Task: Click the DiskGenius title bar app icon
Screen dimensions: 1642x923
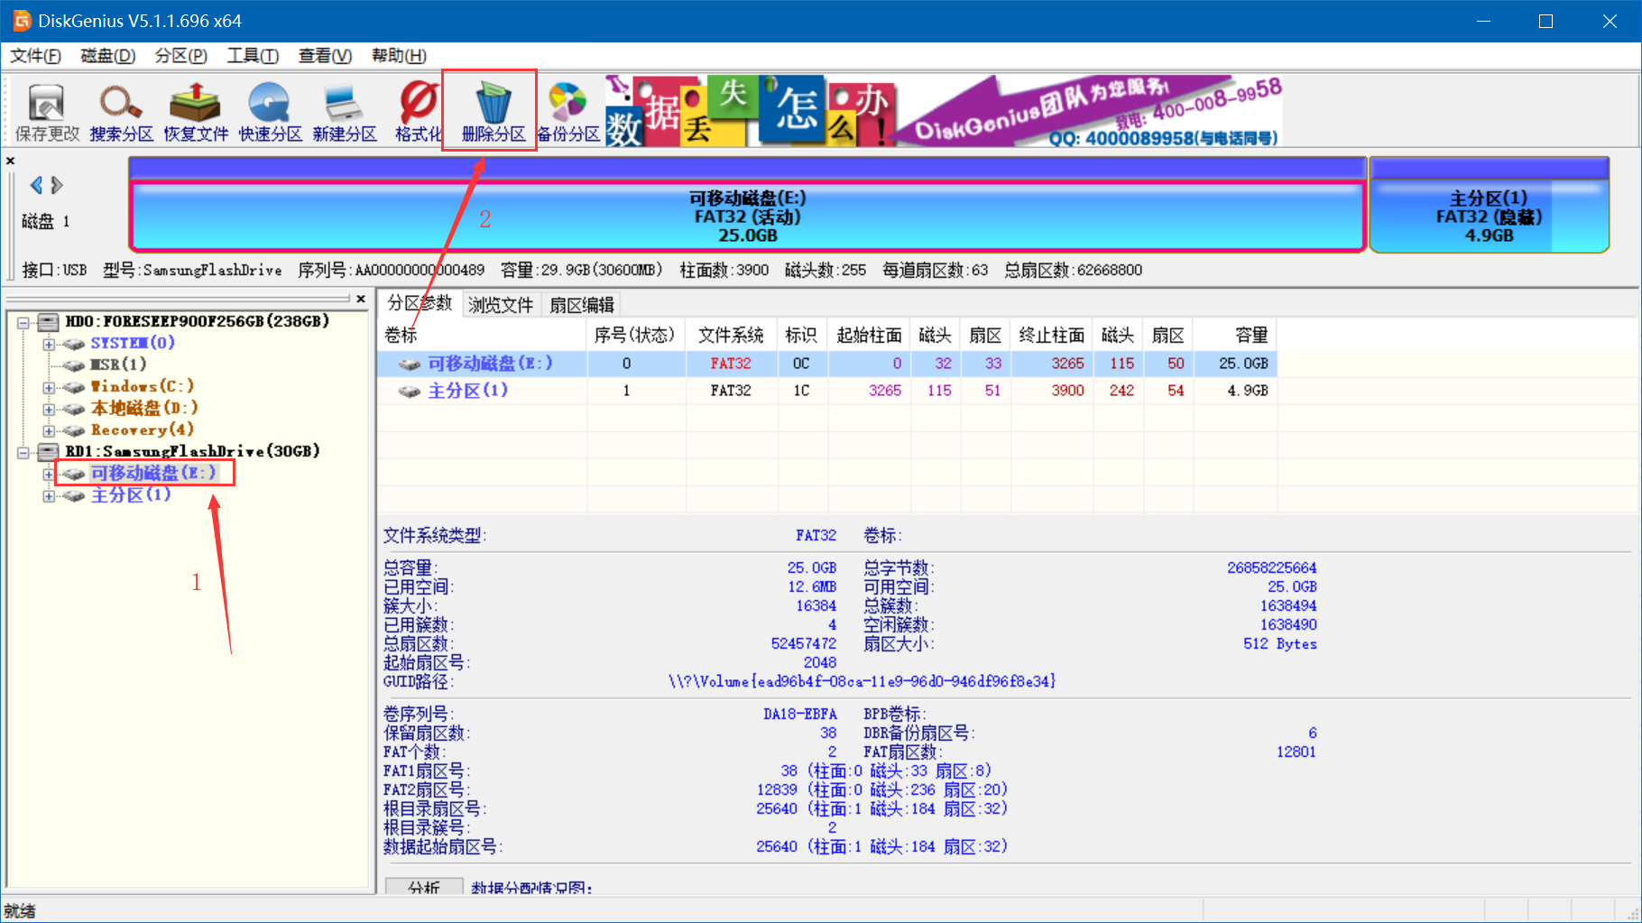Action: 22,21
